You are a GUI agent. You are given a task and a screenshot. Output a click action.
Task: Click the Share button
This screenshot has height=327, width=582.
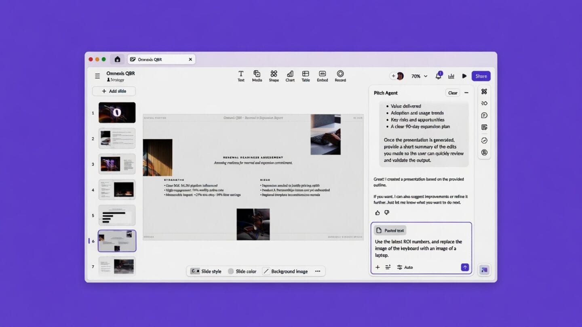point(481,76)
